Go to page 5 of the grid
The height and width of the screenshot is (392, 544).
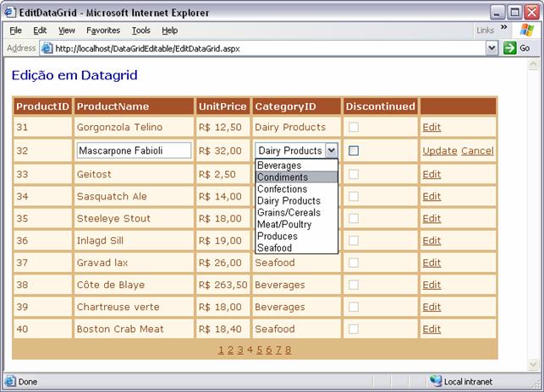tap(260, 350)
